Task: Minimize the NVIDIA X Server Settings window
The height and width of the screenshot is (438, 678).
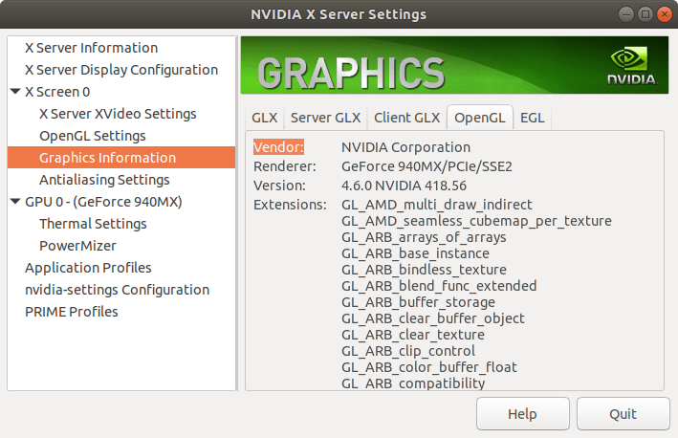Action: coord(626,14)
